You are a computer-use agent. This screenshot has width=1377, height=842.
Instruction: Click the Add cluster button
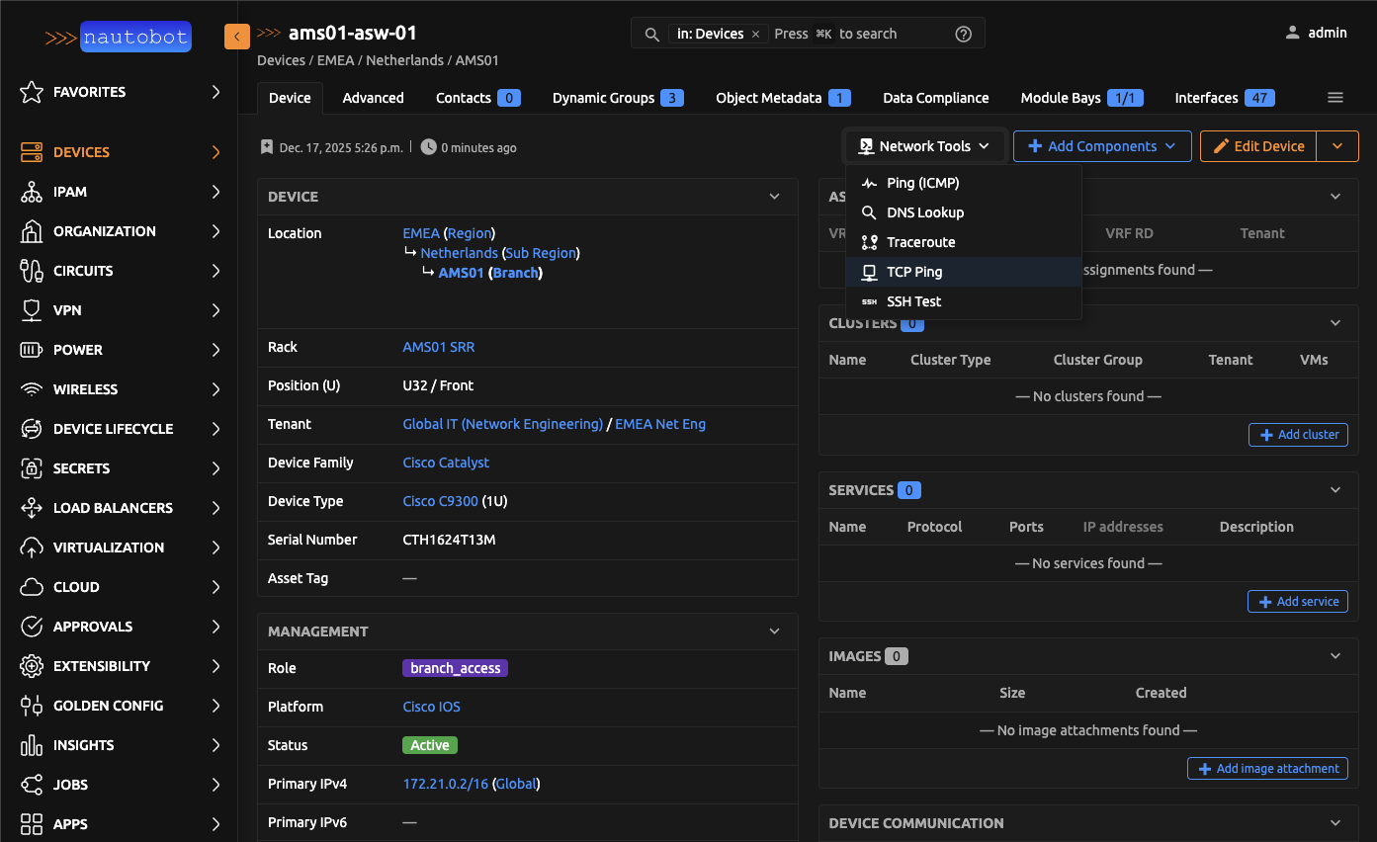pos(1298,435)
